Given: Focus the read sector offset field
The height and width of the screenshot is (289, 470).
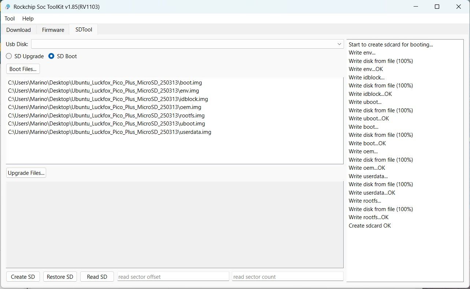Looking at the screenshot, I should [173, 277].
